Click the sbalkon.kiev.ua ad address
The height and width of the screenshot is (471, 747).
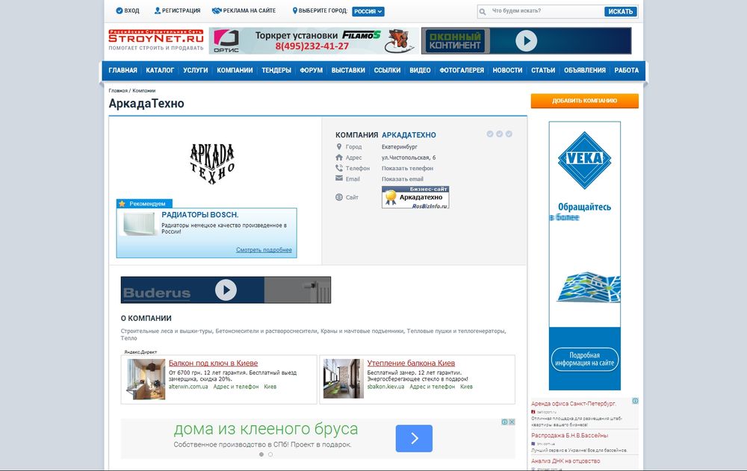[x=385, y=387]
